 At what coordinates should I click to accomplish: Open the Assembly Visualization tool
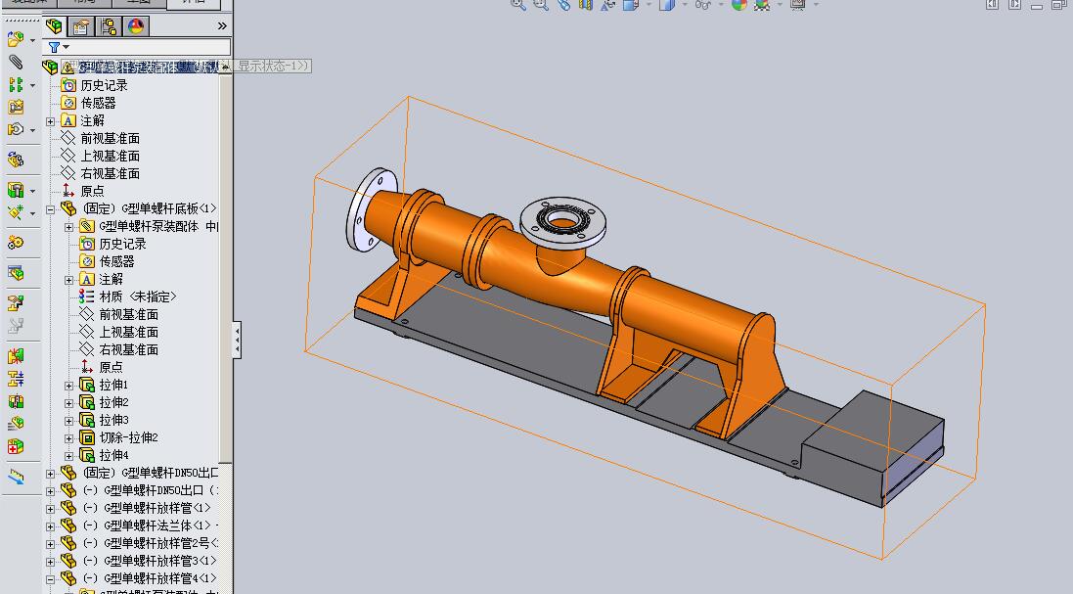15,424
